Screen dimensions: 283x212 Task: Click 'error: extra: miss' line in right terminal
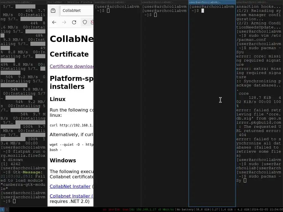259,69
